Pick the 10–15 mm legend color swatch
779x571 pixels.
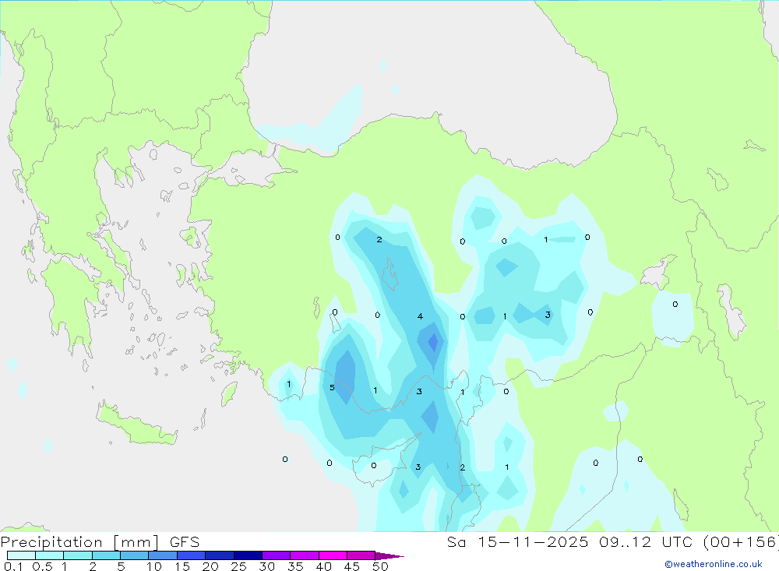click(163, 555)
